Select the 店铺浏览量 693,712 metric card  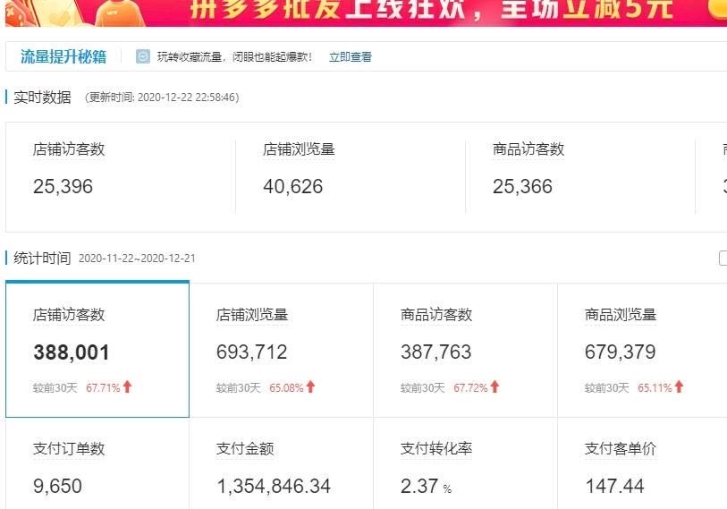click(281, 350)
